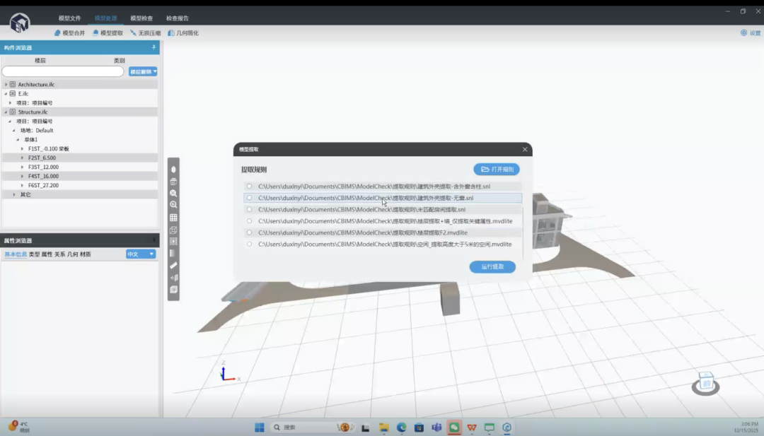Select the F4ST_16.000 tree row
The width and height of the screenshot is (764, 436).
pyautogui.click(x=79, y=176)
